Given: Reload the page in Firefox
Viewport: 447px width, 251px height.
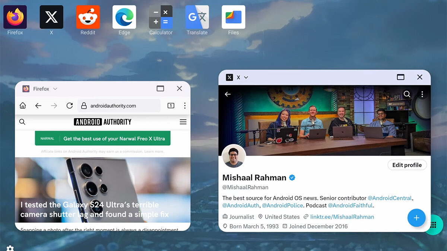Looking at the screenshot, I should (69, 106).
